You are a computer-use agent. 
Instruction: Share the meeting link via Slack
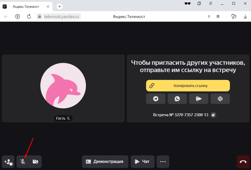click(220, 99)
